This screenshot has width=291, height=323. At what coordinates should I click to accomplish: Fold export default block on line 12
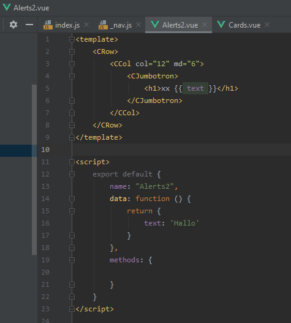[72, 175]
